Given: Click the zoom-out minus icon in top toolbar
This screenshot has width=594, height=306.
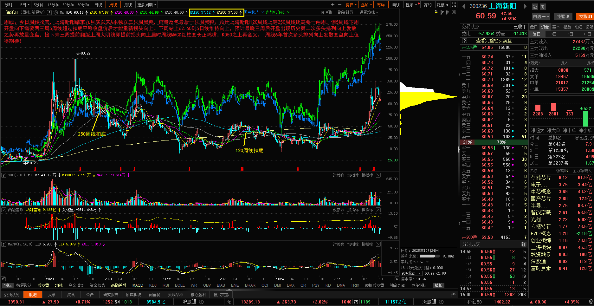Looking at the screenshot, I should tap(339, 5).
